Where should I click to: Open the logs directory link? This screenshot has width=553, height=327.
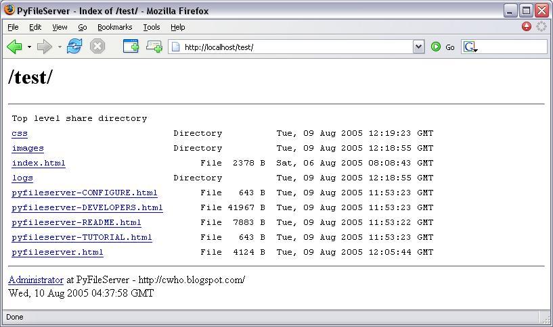pos(22,178)
